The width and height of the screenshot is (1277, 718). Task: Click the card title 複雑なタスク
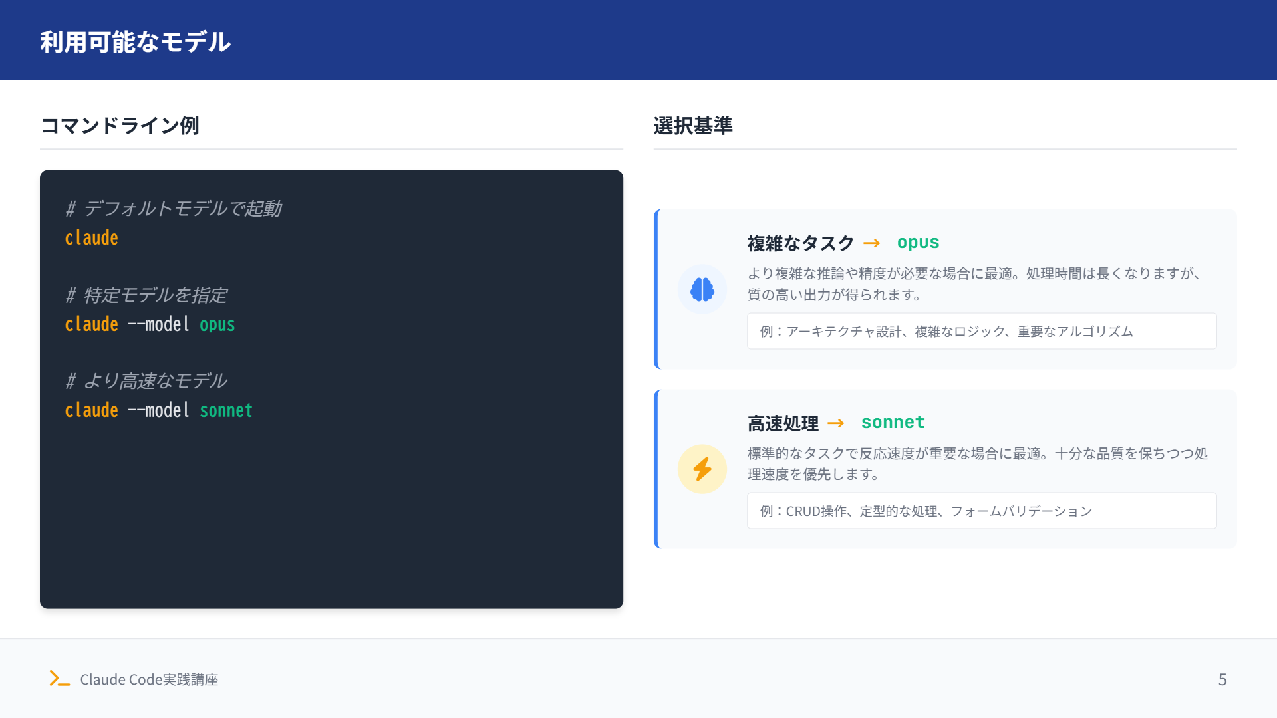pos(801,243)
